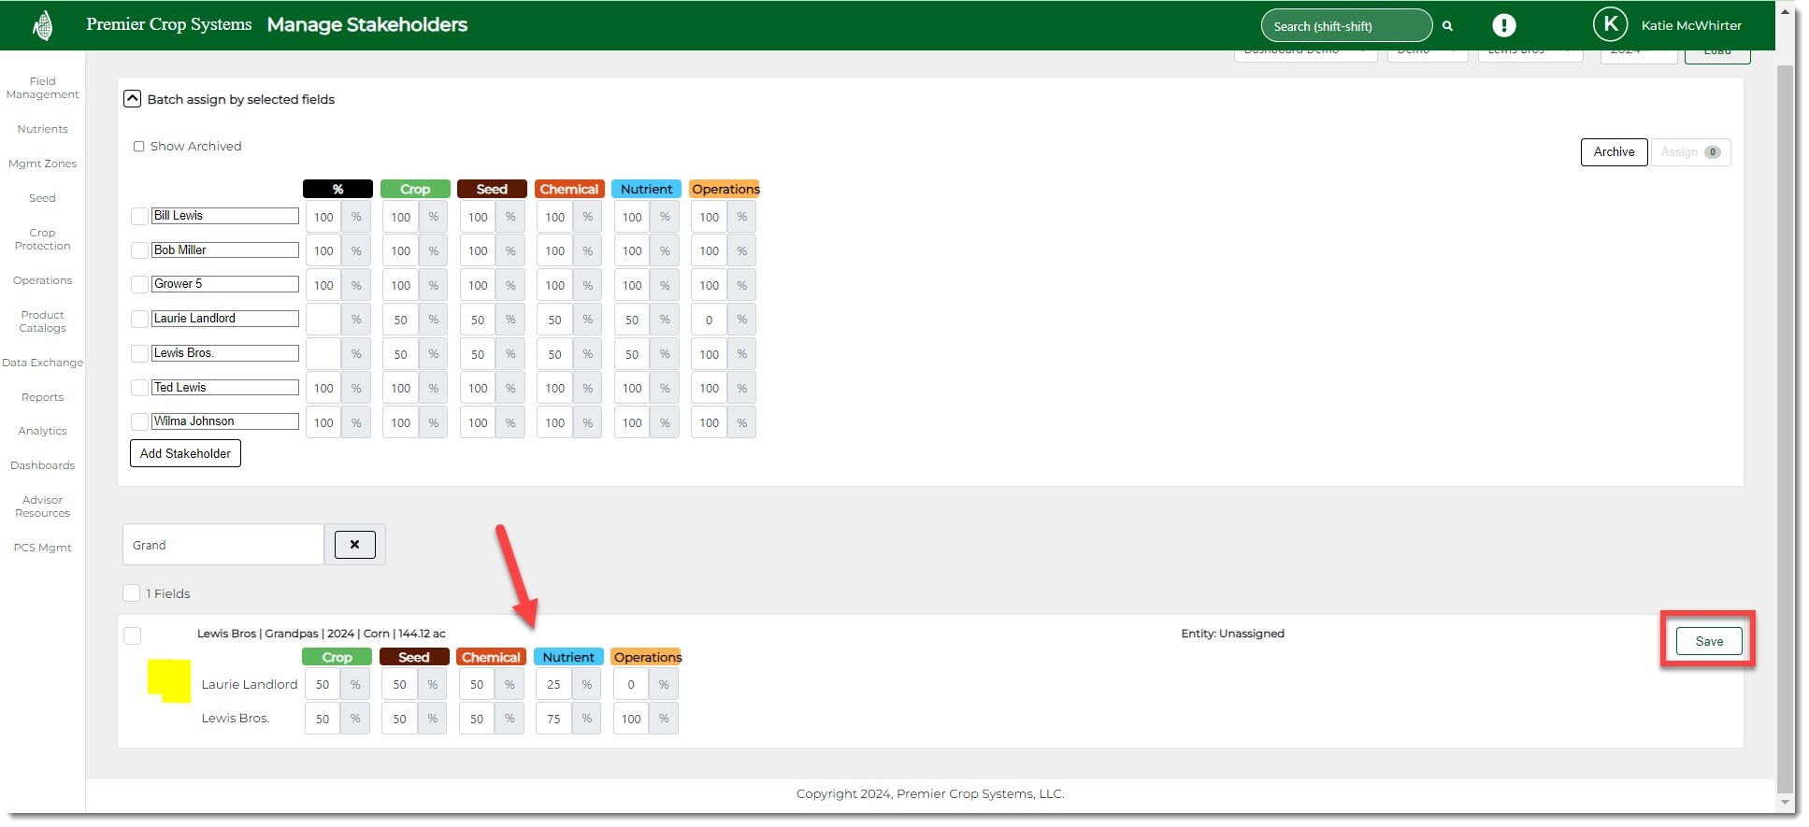Open the exclamation alert notification icon
The width and height of the screenshot is (1809, 827).
tap(1503, 25)
